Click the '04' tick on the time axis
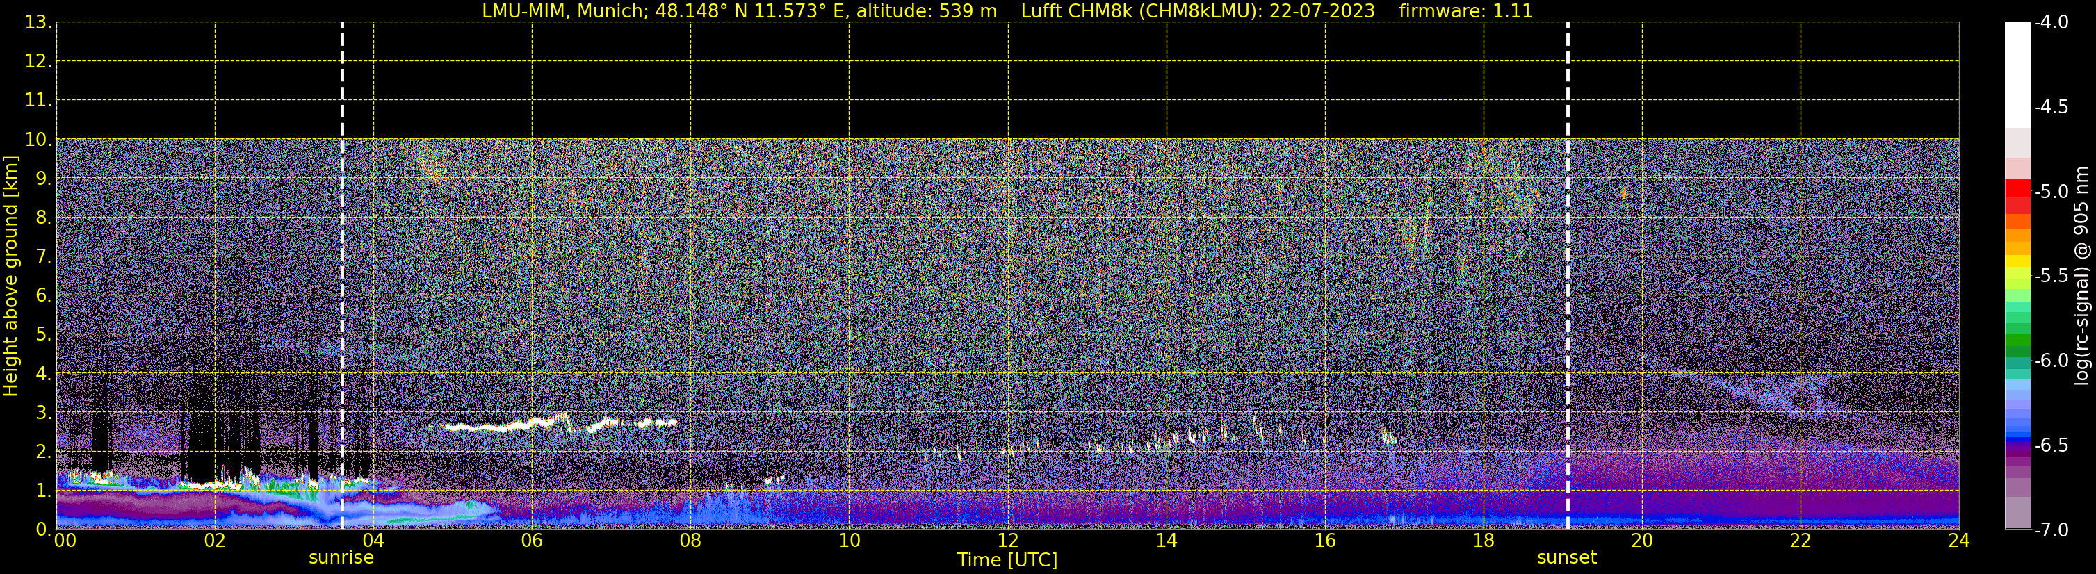The height and width of the screenshot is (574, 2096). coord(373,541)
